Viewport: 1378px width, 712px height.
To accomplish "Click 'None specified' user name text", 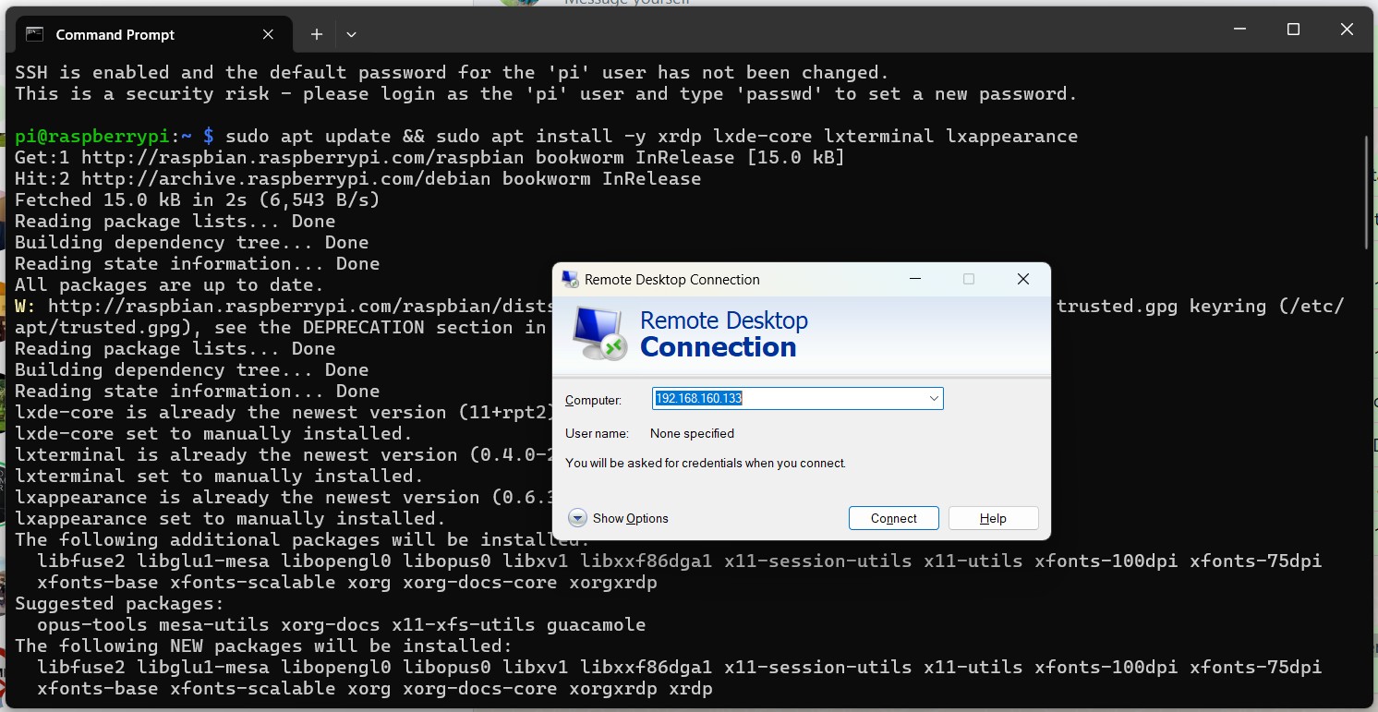I will (x=692, y=433).
